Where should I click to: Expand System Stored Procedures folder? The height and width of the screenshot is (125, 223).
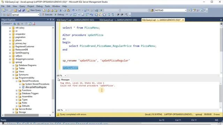pos(20,84)
